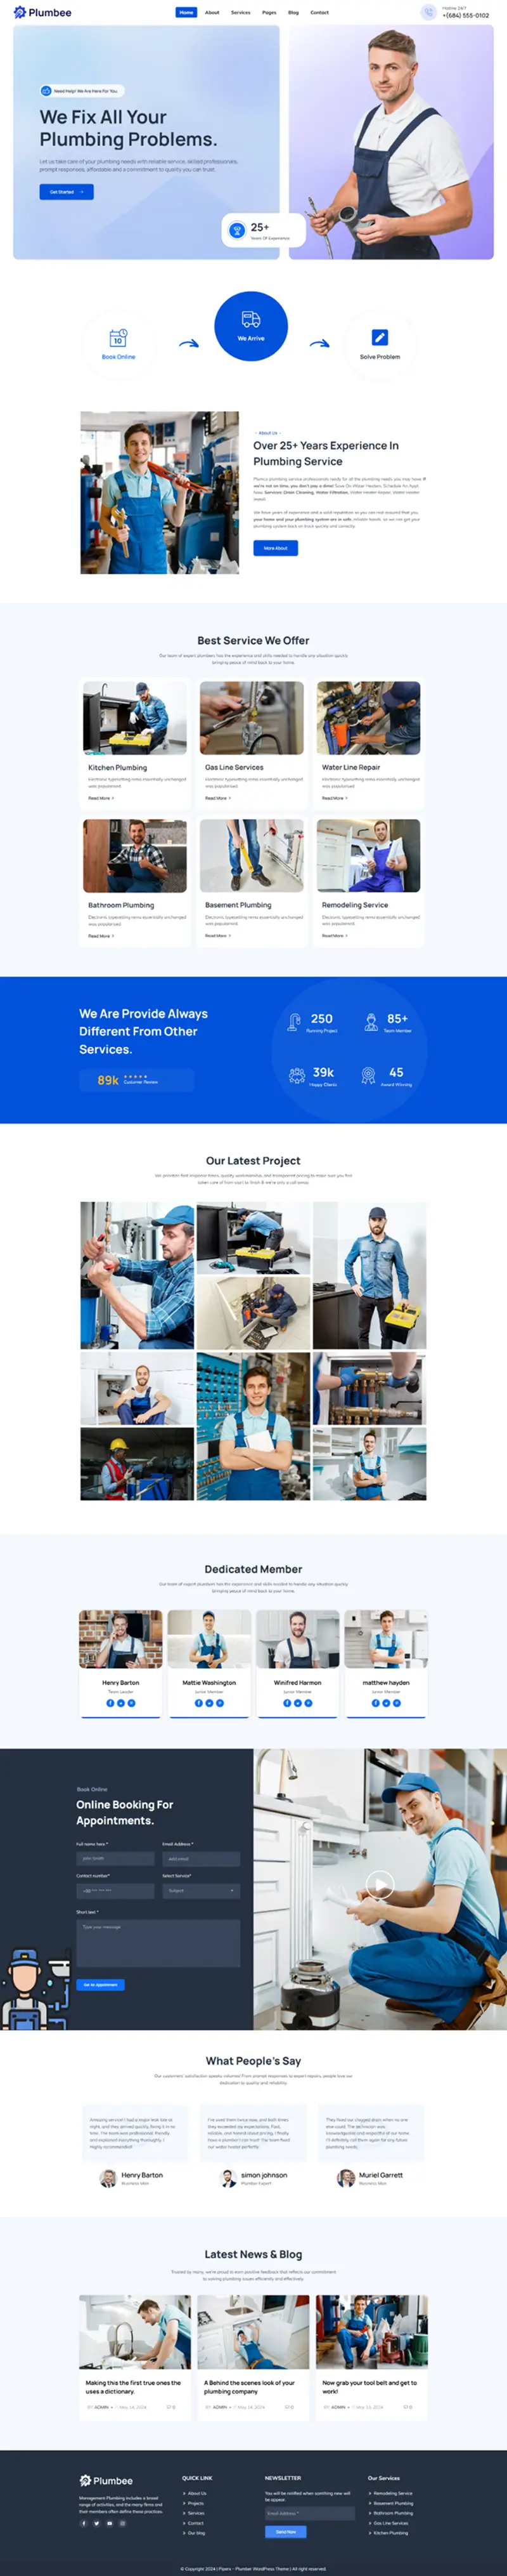Open the Pages menu in the navigation bar
The width and height of the screenshot is (507, 2576).
pyautogui.click(x=269, y=13)
